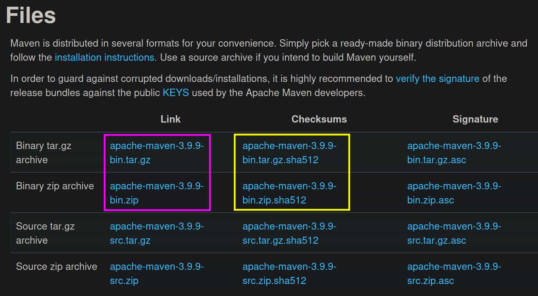The width and height of the screenshot is (538, 296).
Task: Open the installation instructions link
Action: pos(105,57)
